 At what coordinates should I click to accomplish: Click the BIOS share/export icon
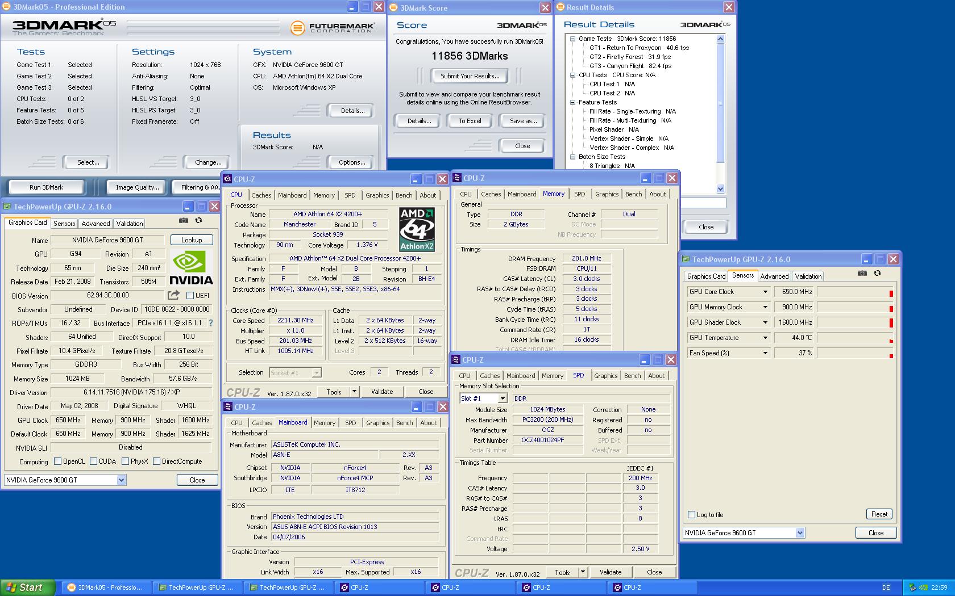coord(173,295)
